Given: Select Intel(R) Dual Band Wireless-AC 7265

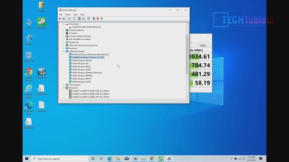Looking at the screenshot, I should [88, 58].
